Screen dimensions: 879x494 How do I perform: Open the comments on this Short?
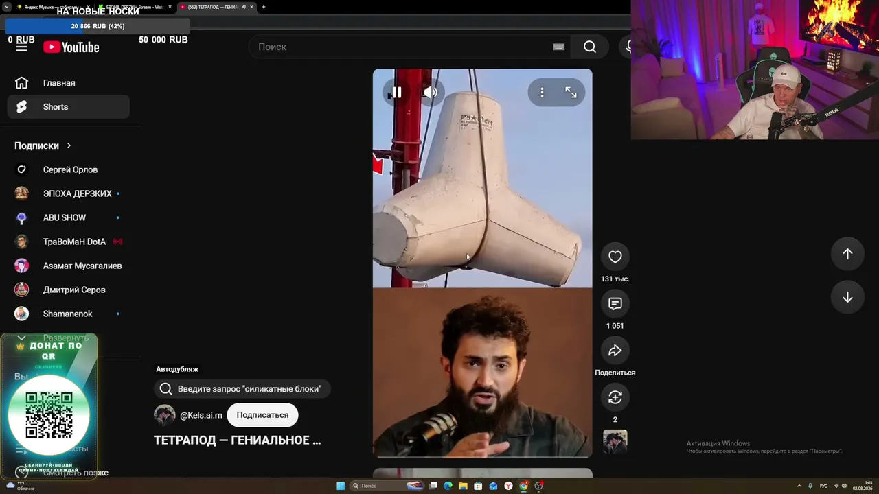615,303
